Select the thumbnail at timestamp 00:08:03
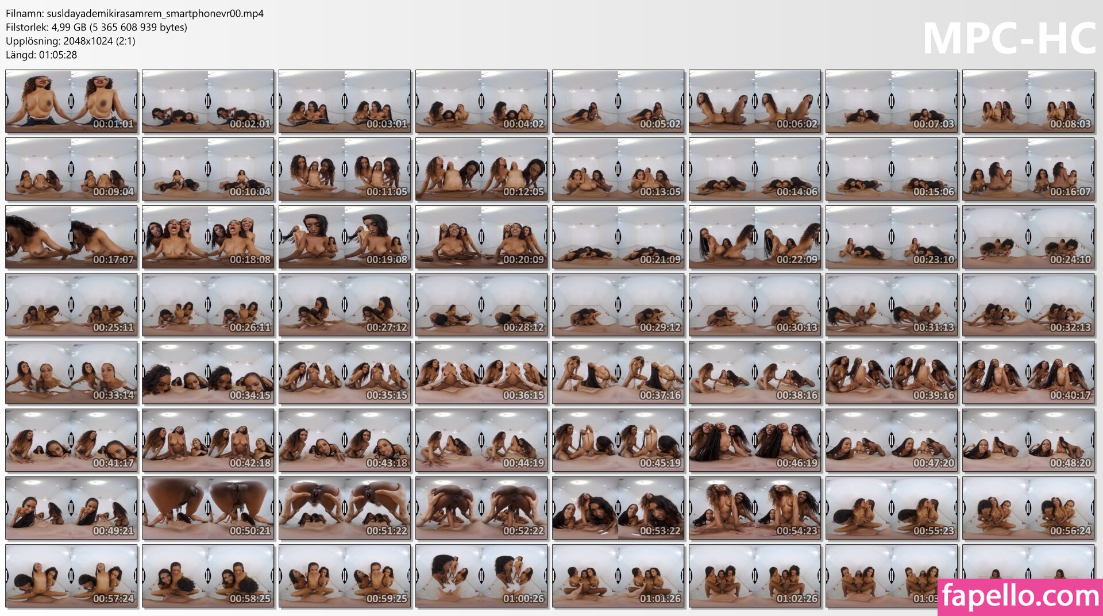The width and height of the screenshot is (1103, 616). pos(1028,102)
